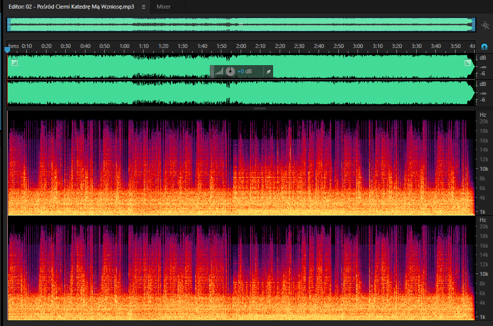Click the right channel waveform
493x326 pixels.
[241, 92]
